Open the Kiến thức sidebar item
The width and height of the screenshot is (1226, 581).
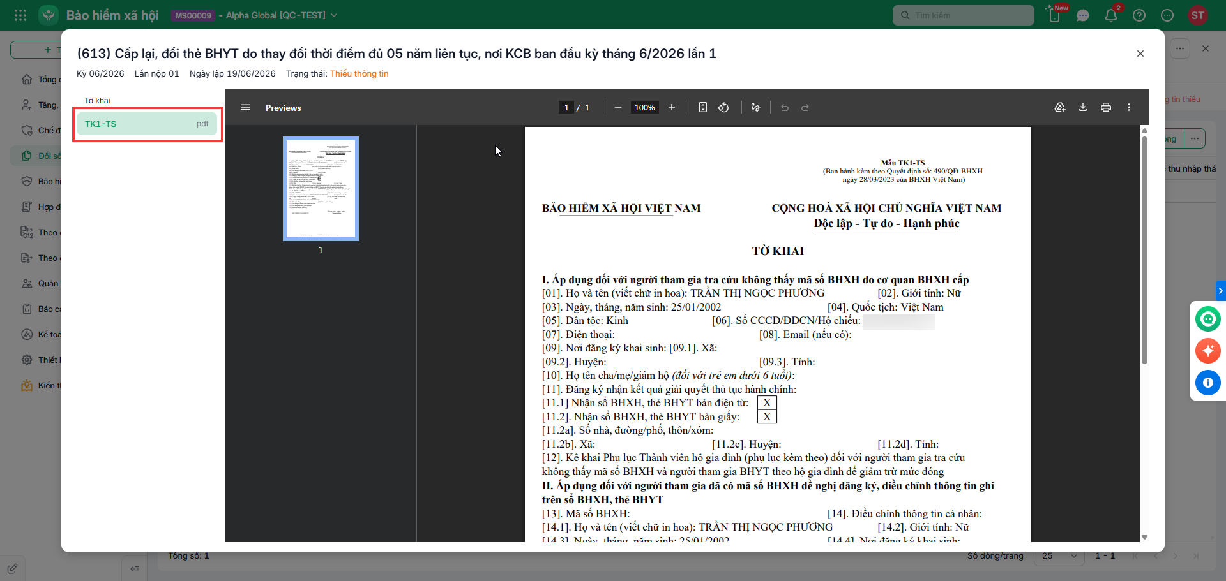pyautogui.click(x=40, y=385)
